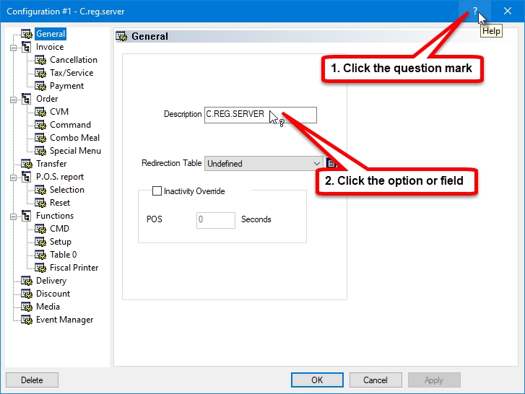Click the Help question mark in title bar
Viewport: 525px width, 394px height.
pyautogui.click(x=475, y=12)
